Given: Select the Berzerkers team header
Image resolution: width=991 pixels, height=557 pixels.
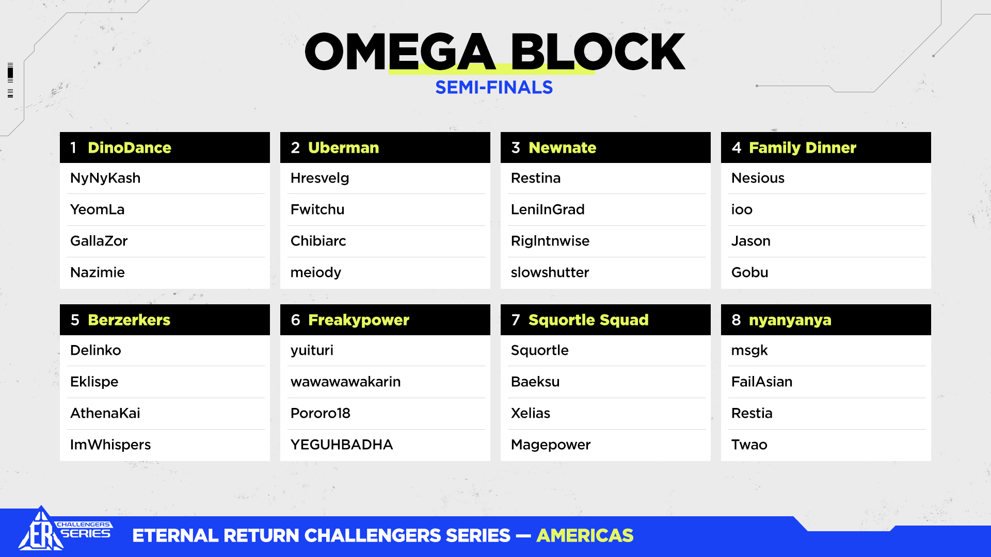Looking at the screenshot, I should [x=165, y=320].
